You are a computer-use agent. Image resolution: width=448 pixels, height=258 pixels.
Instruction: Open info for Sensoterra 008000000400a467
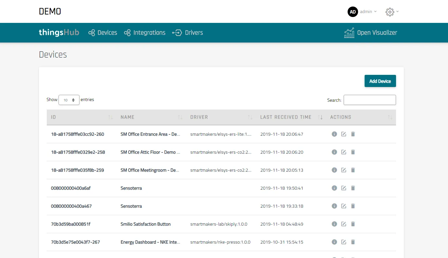[x=334, y=206]
